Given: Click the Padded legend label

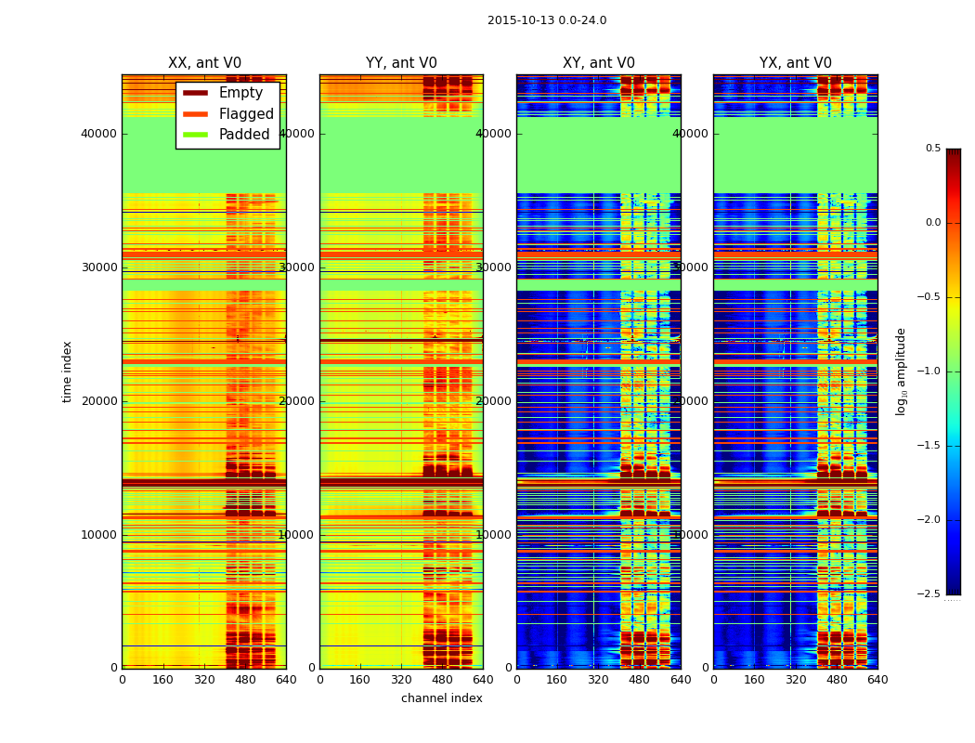Looking at the screenshot, I should [x=244, y=135].
